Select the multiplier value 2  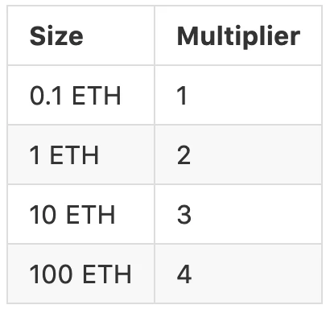coord(184,155)
